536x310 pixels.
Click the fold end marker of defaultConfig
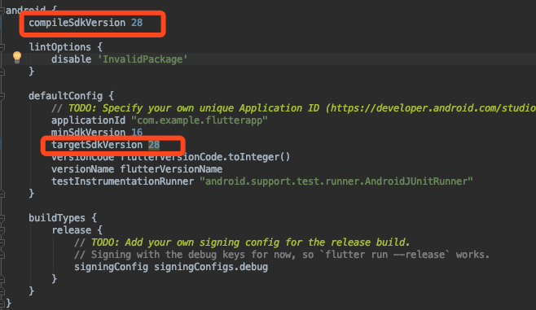point(2,194)
